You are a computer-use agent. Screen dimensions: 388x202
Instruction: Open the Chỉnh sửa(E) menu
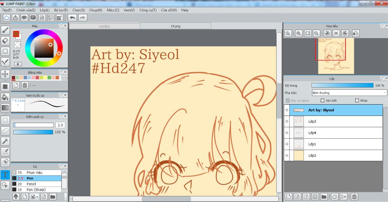(26, 10)
